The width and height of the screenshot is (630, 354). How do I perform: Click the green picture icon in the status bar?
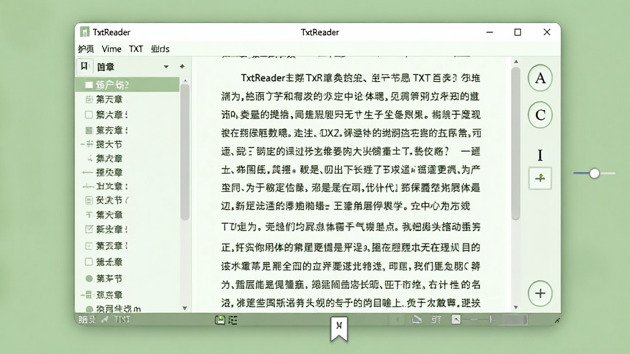(220, 320)
